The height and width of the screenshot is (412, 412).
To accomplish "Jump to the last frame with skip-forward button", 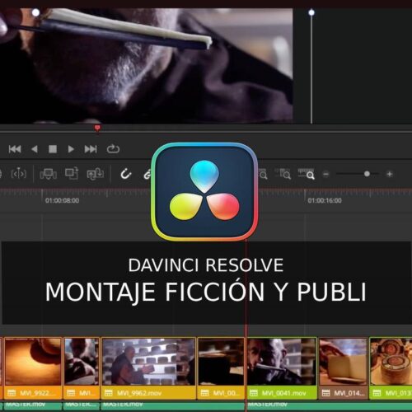I will pos(91,149).
